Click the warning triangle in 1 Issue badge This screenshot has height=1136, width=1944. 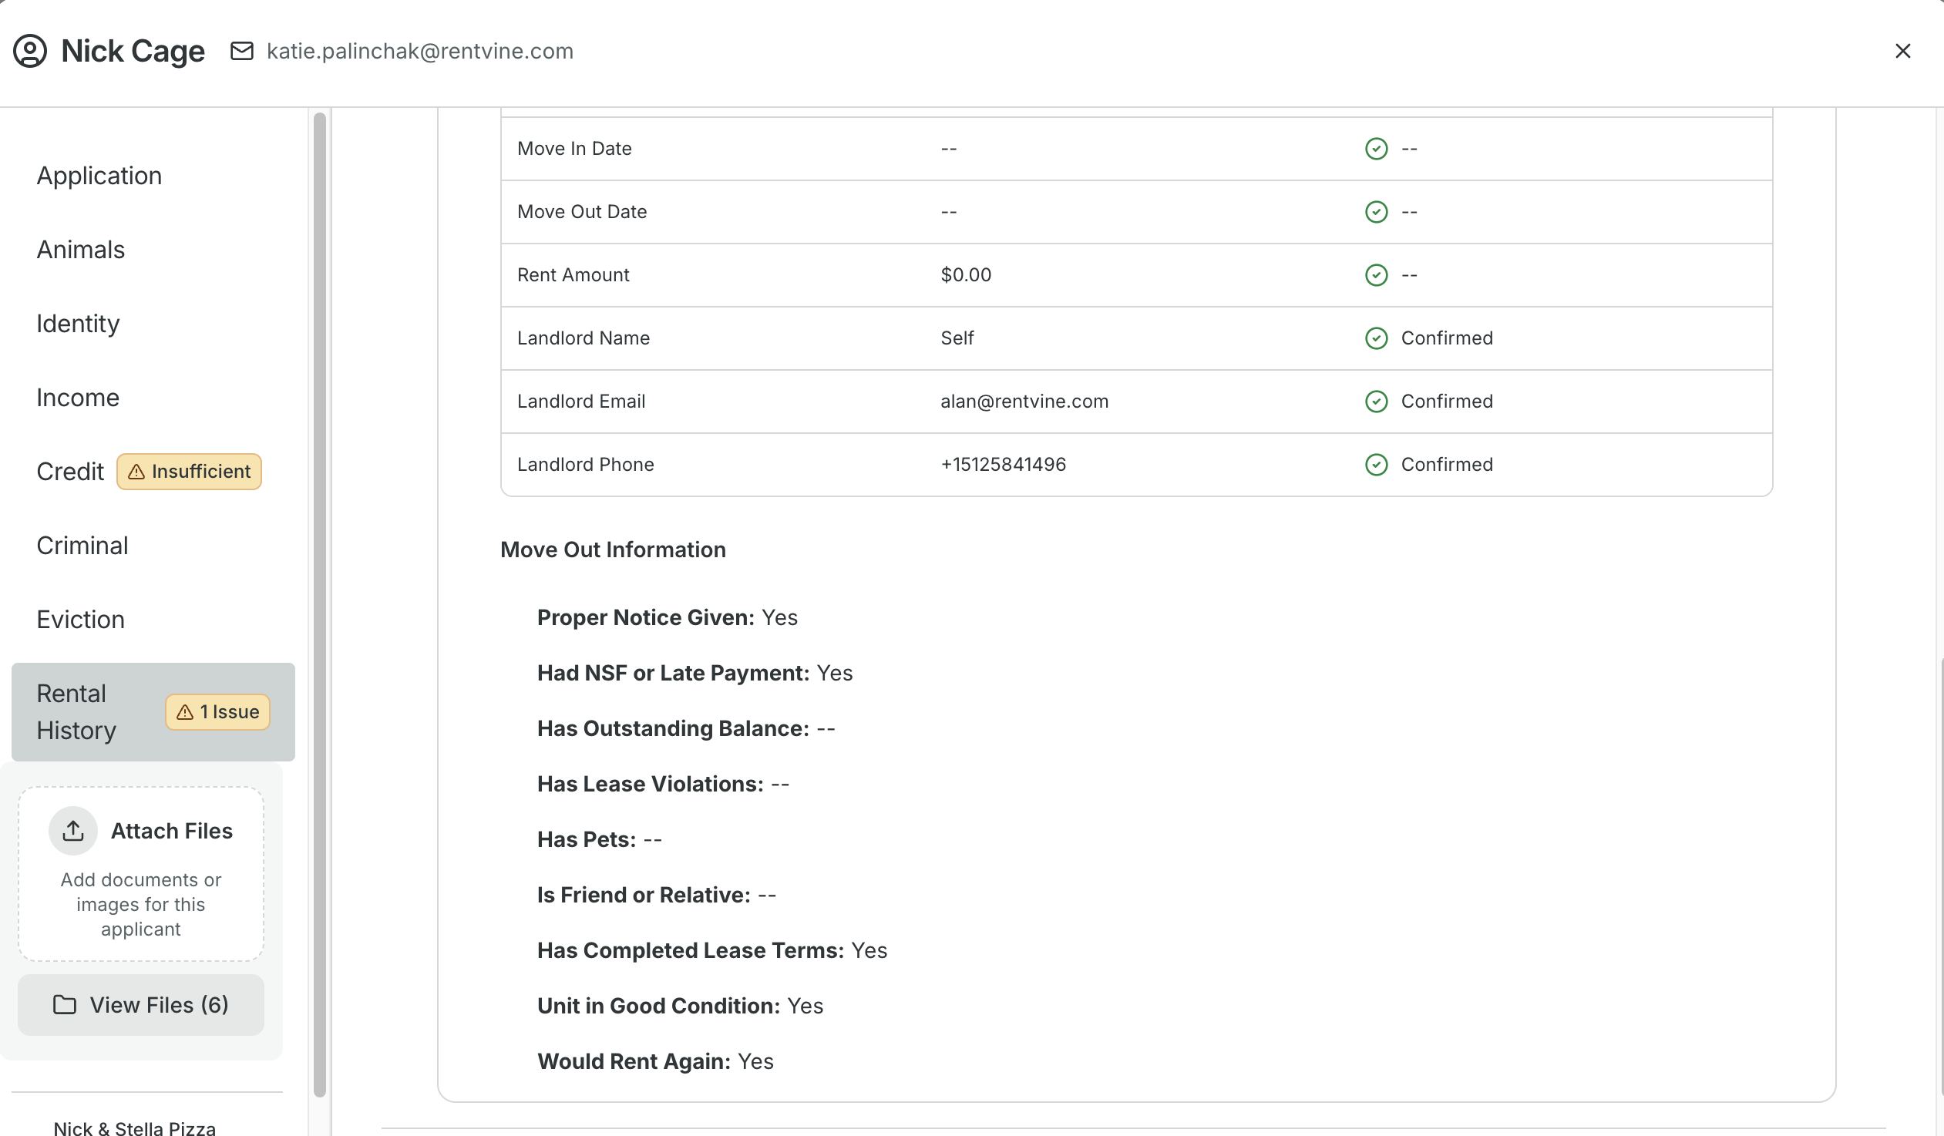[x=185, y=712]
